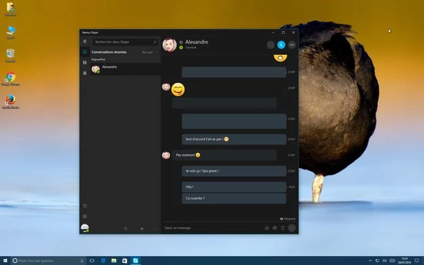The height and width of the screenshot is (265, 424).
Task: Show hidden system tray icons chevron
Action: click(370, 261)
